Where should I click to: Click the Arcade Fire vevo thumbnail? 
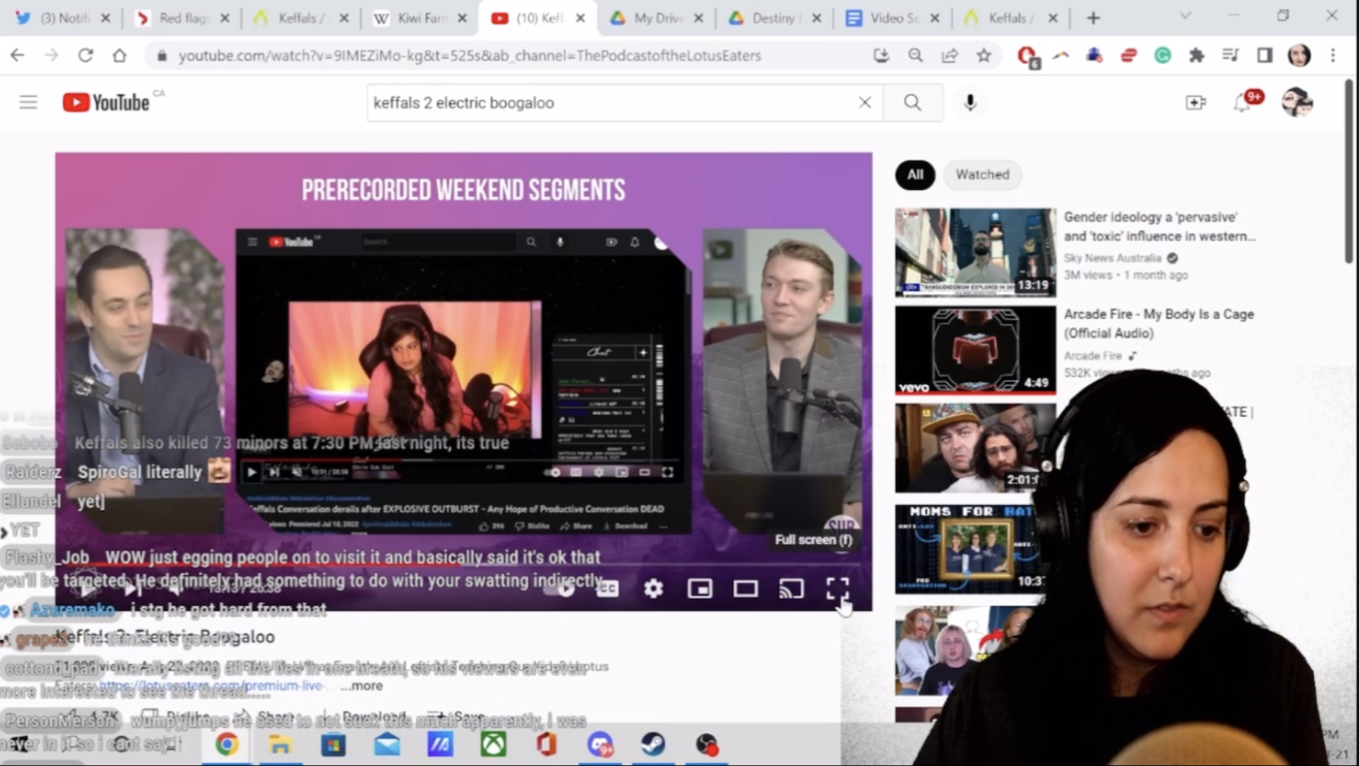975,350
